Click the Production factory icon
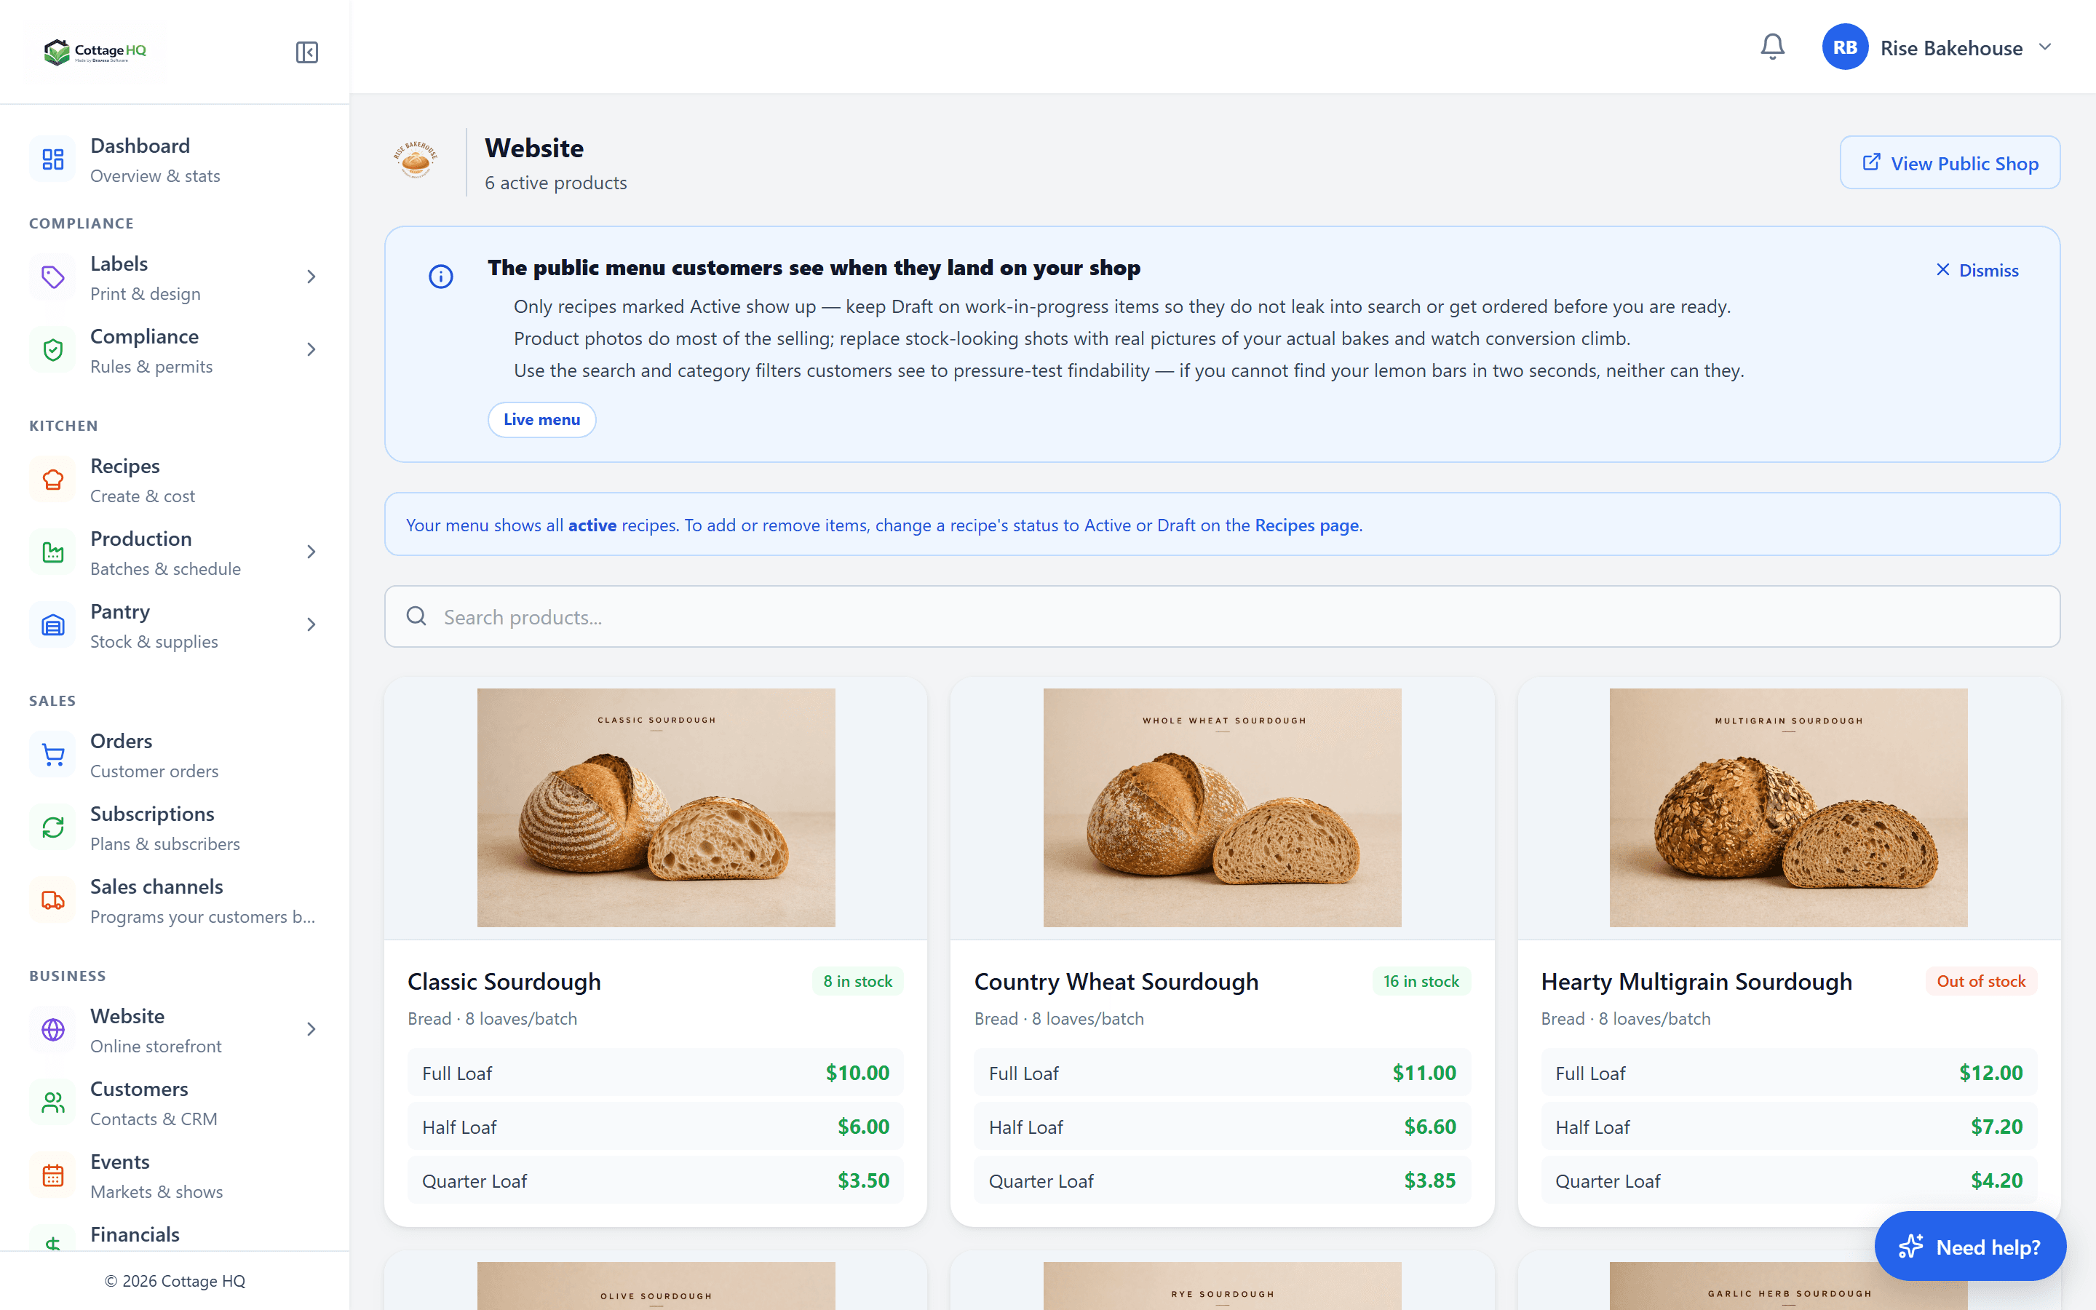The width and height of the screenshot is (2096, 1310). click(x=53, y=553)
